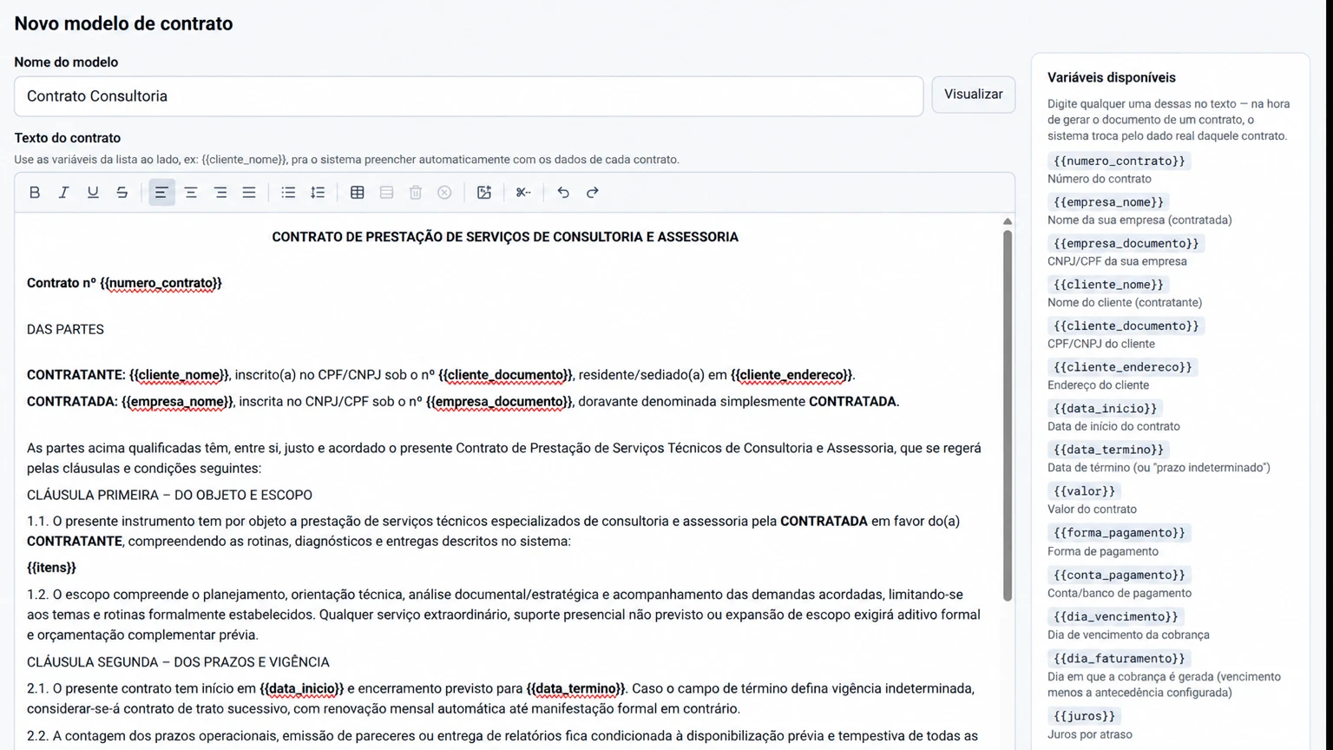Insert a bulleted list
Viewport: 1333px width, 750px height.
[288, 193]
